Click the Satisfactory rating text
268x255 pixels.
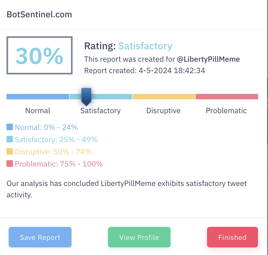click(x=145, y=46)
